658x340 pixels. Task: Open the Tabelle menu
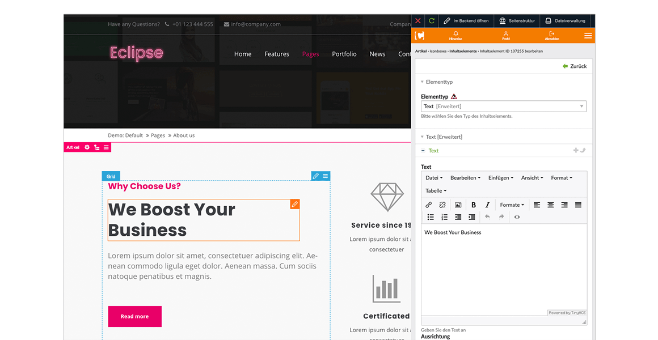click(x=436, y=191)
